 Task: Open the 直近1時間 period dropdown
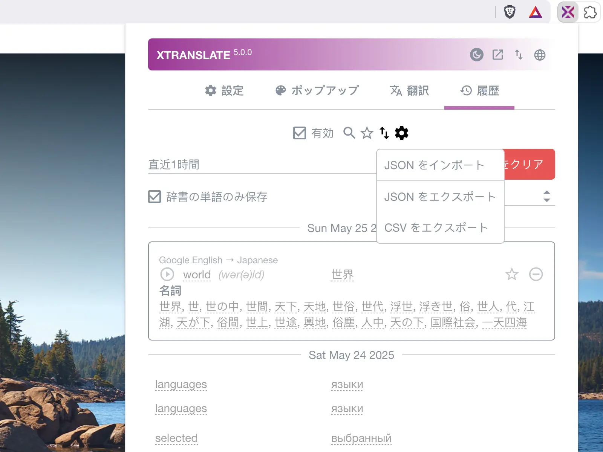coord(260,165)
